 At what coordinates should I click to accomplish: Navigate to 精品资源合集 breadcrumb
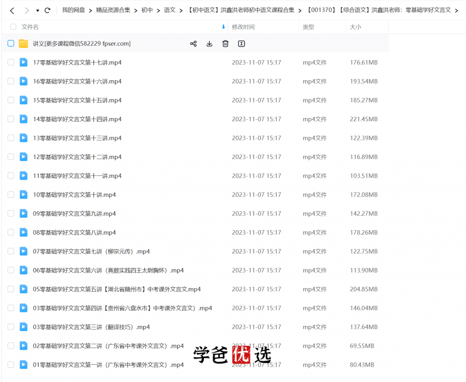(x=113, y=10)
